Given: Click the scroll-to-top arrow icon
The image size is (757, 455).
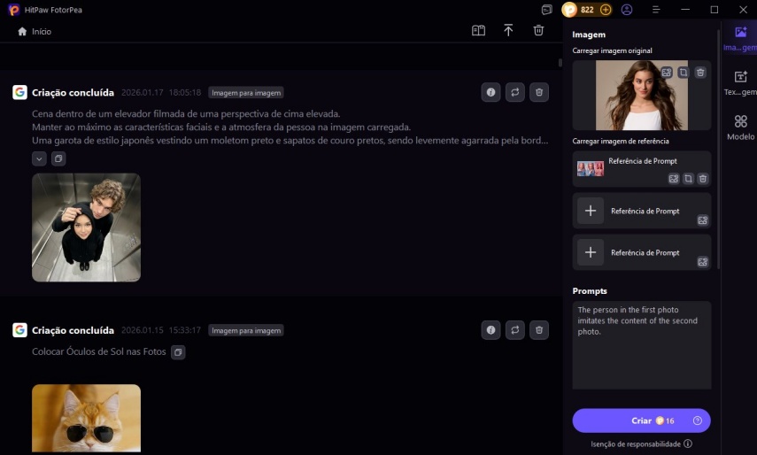Looking at the screenshot, I should coord(508,30).
